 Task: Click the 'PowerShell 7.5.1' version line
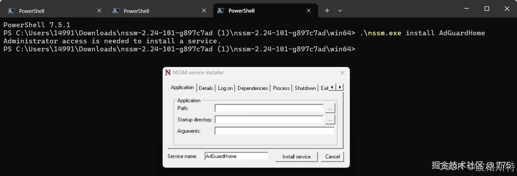37,25
